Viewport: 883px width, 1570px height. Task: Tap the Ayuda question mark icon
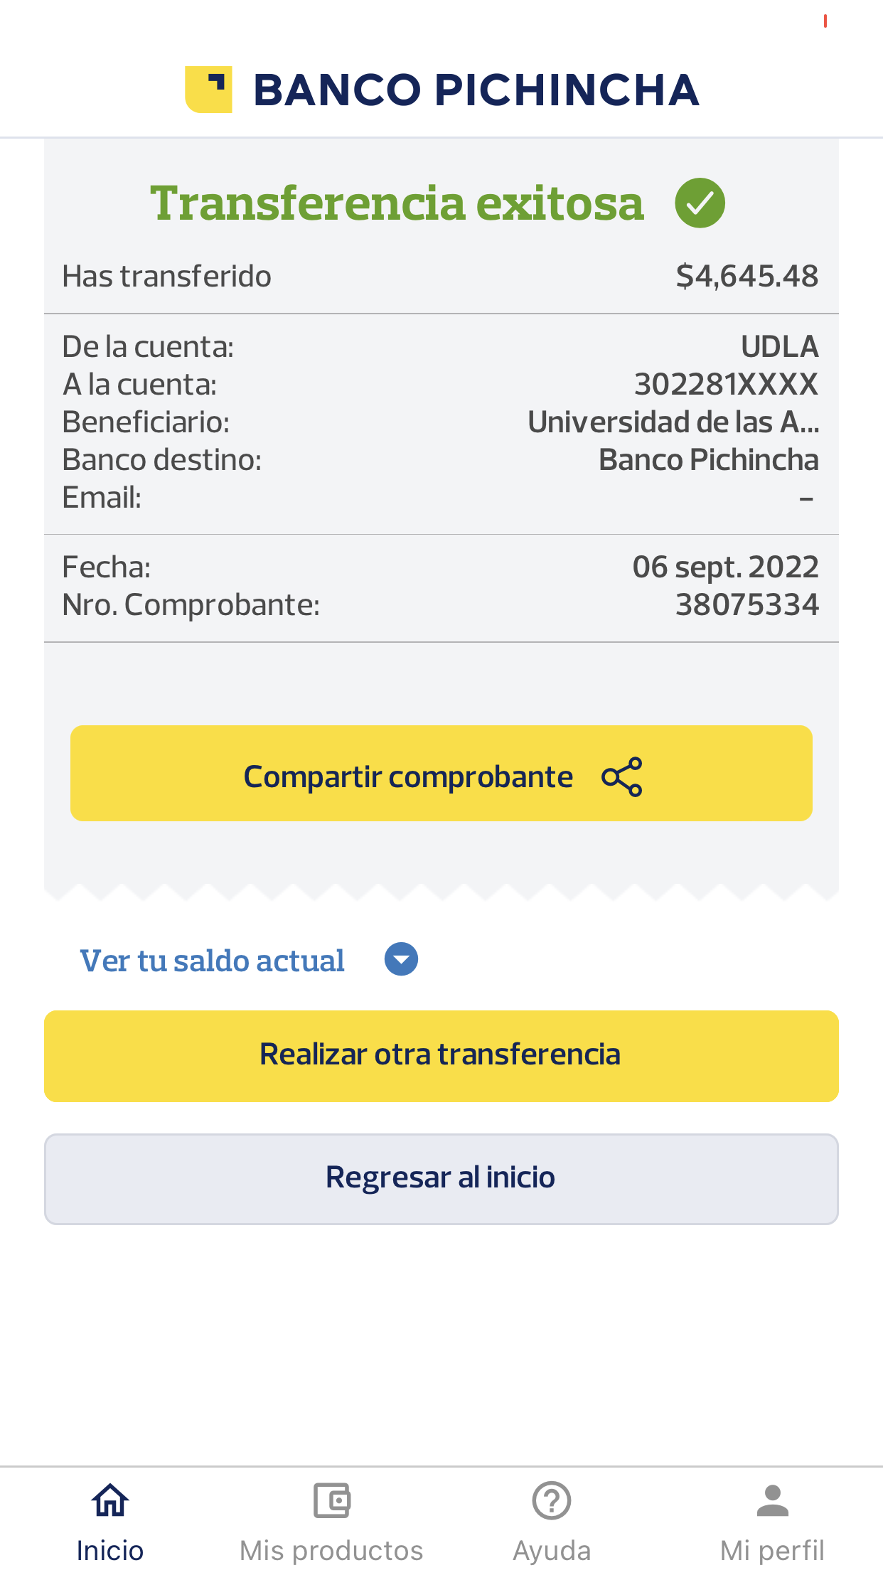pos(552,1500)
